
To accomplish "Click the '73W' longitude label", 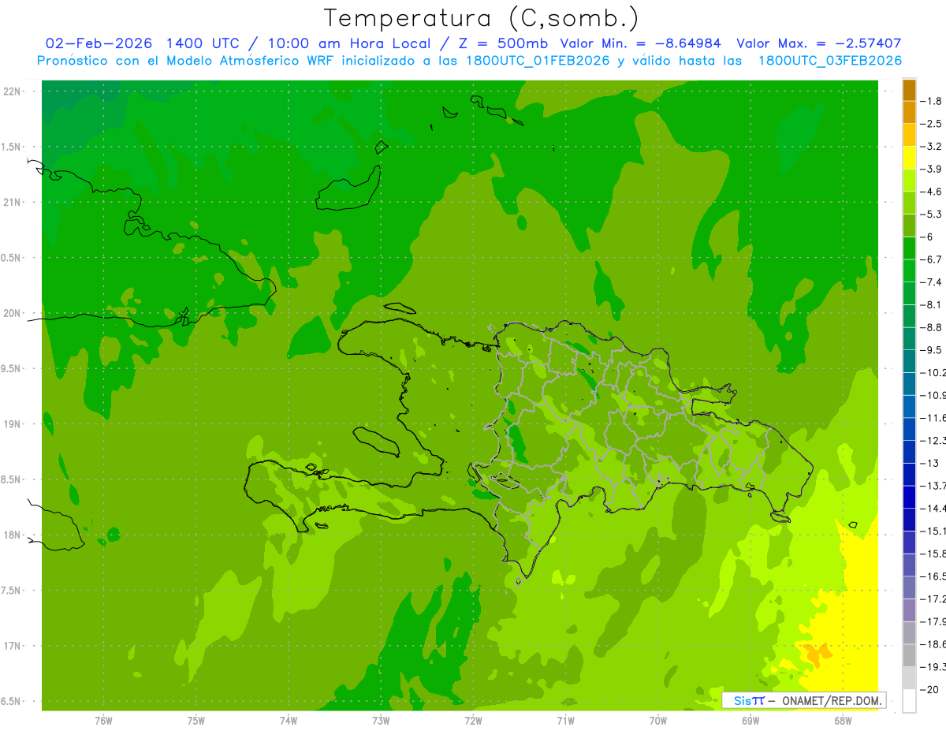I will (x=381, y=720).
